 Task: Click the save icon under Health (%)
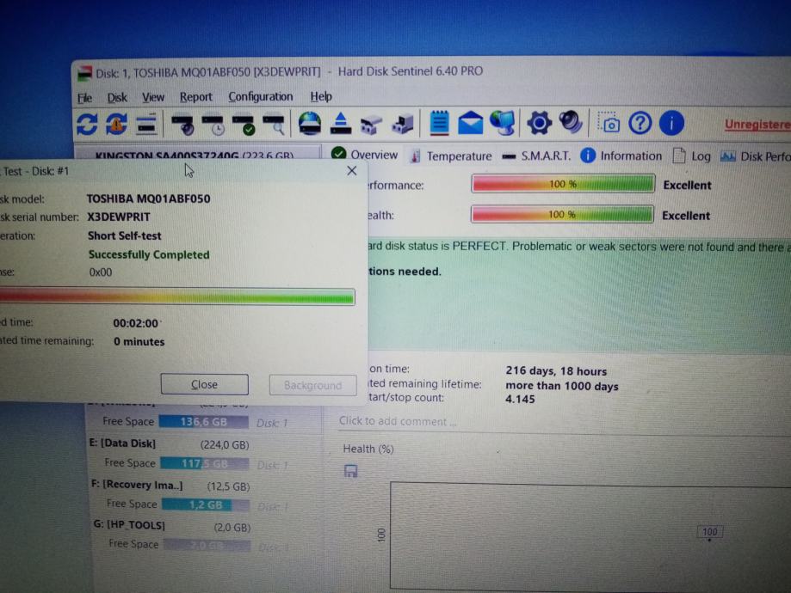pyautogui.click(x=350, y=472)
